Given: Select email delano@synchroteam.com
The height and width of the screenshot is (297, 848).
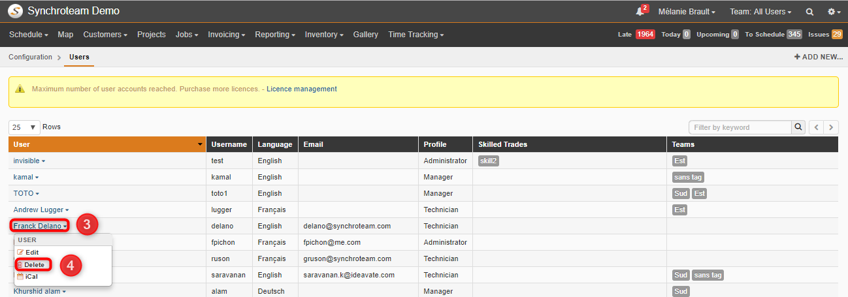Looking at the screenshot, I should pyautogui.click(x=347, y=226).
